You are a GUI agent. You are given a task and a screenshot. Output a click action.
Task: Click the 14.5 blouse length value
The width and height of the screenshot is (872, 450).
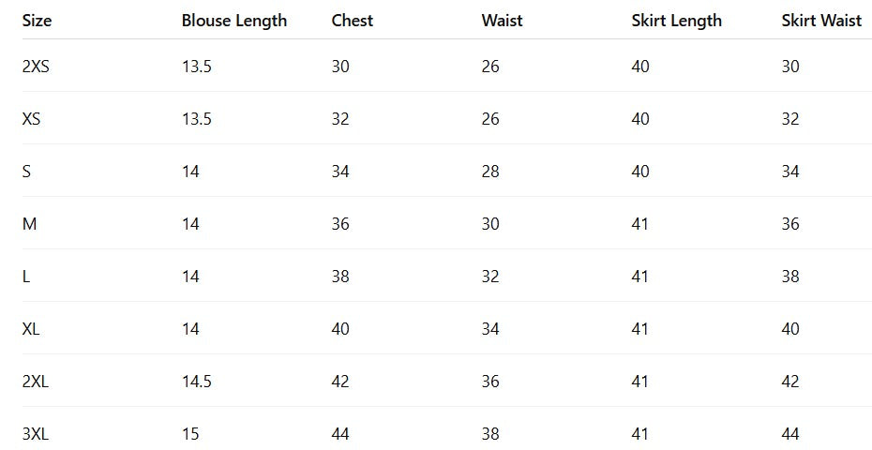click(196, 382)
